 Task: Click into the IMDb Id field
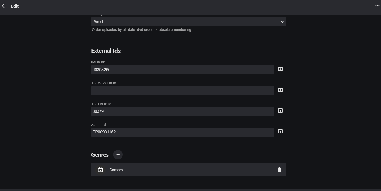click(182, 70)
